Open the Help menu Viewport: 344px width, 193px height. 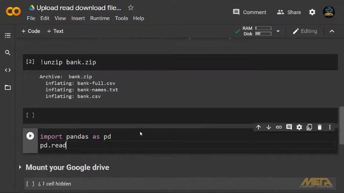[139, 18]
